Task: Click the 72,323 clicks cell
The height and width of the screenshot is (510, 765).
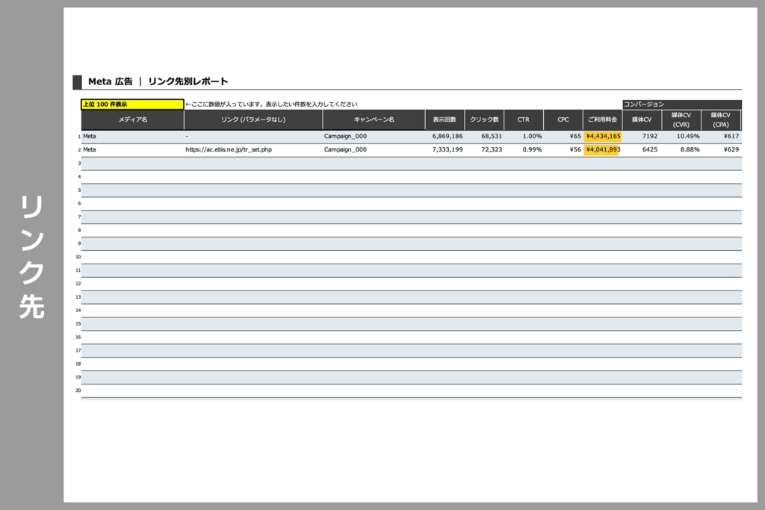Action: (486, 149)
